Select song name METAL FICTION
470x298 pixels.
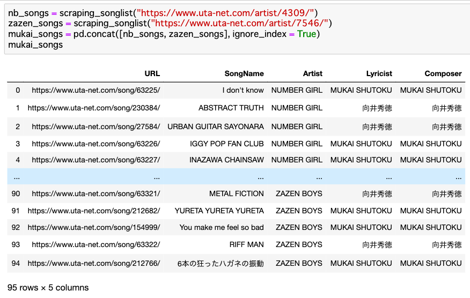(237, 194)
